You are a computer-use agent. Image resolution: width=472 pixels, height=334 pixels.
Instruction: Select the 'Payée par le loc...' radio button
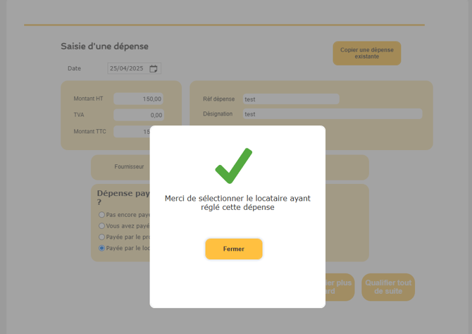(101, 248)
